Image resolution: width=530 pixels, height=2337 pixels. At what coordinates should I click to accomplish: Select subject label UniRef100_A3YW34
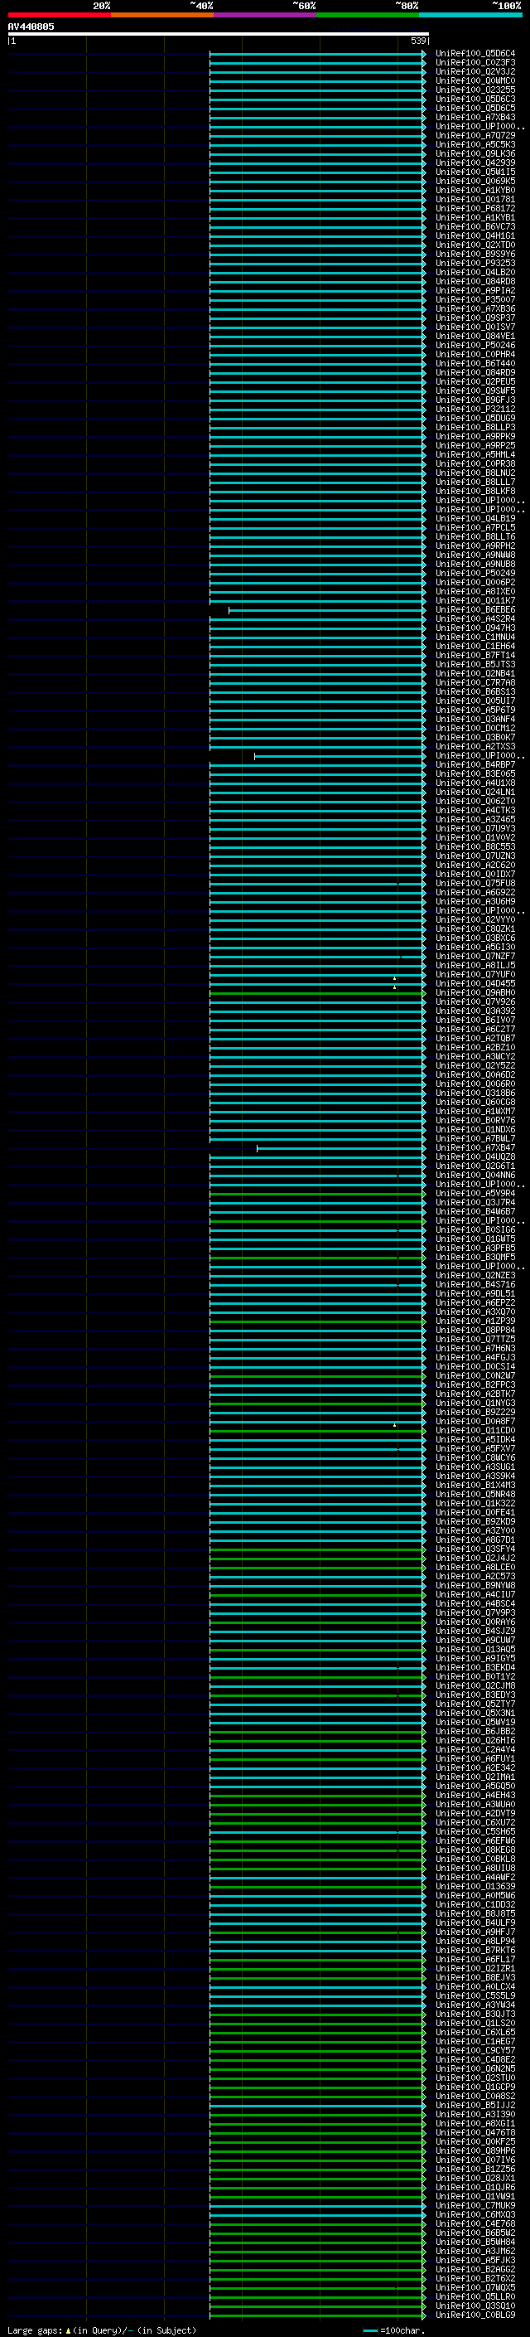pyautogui.click(x=475, y=2005)
